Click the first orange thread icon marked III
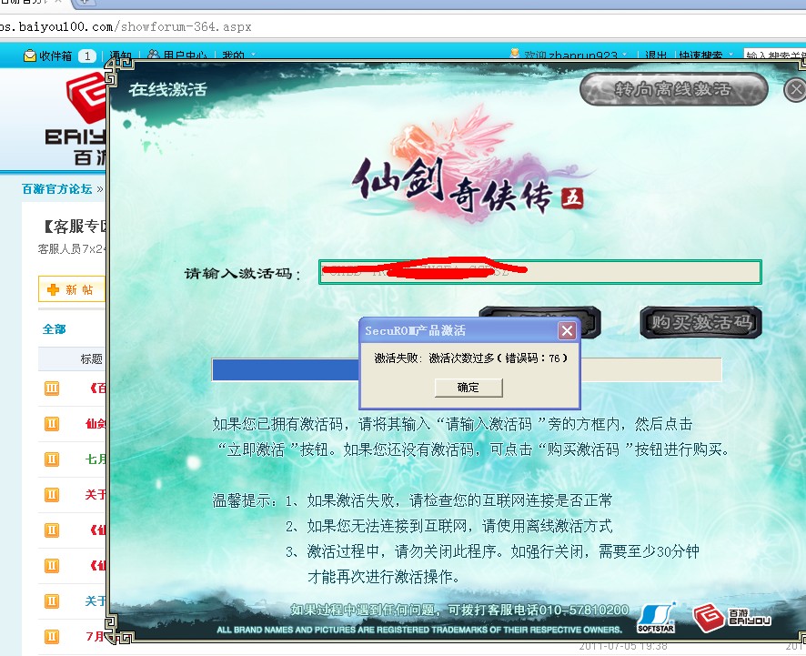Screen dimensions: 806x656 coord(52,389)
